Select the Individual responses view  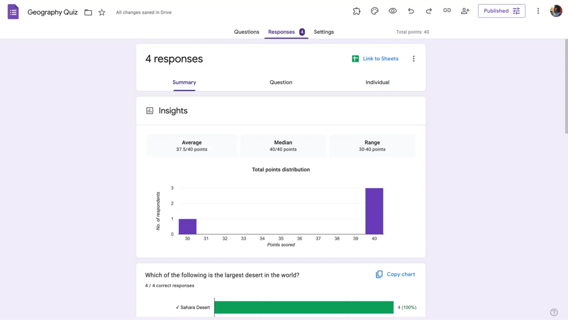click(377, 82)
